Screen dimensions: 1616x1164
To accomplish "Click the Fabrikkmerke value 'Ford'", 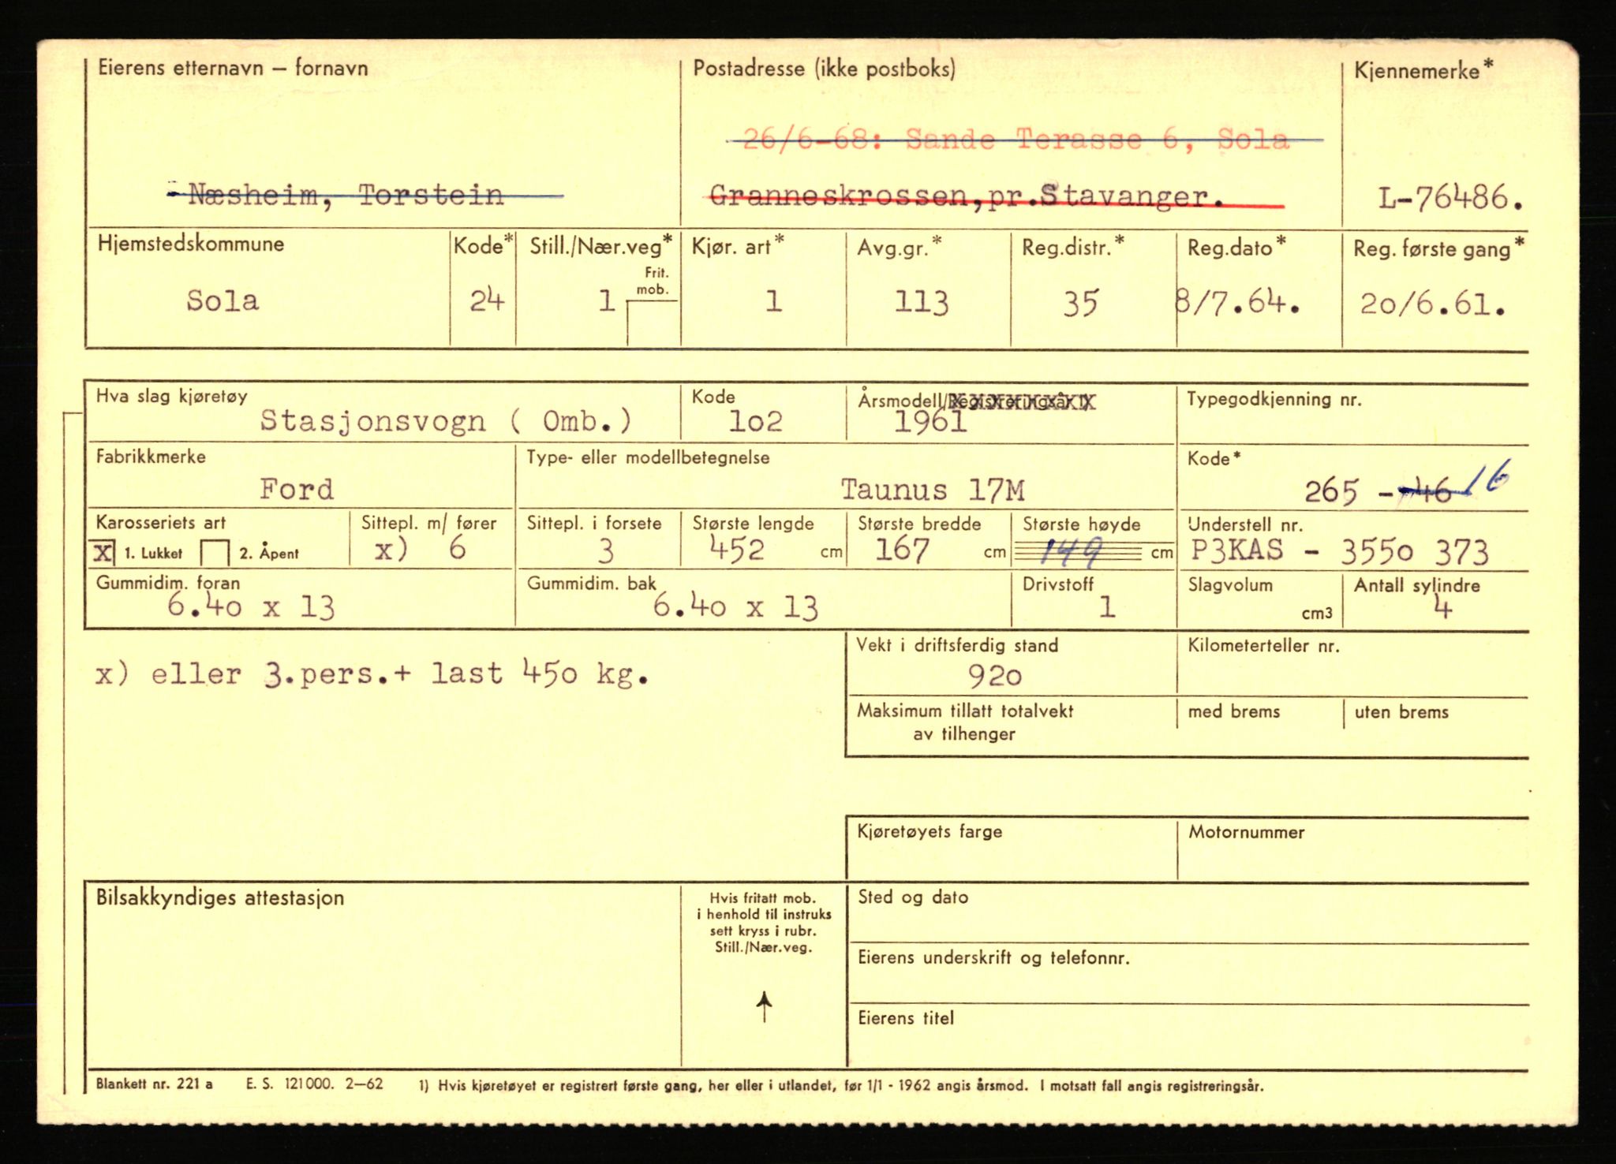I will [297, 490].
